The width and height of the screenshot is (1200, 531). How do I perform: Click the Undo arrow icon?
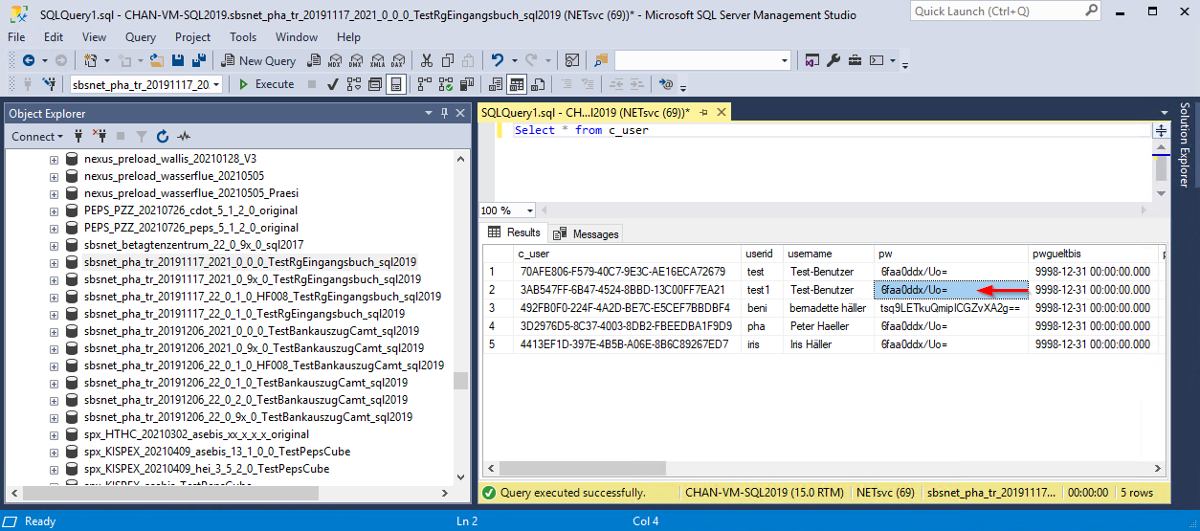click(498, 60)
